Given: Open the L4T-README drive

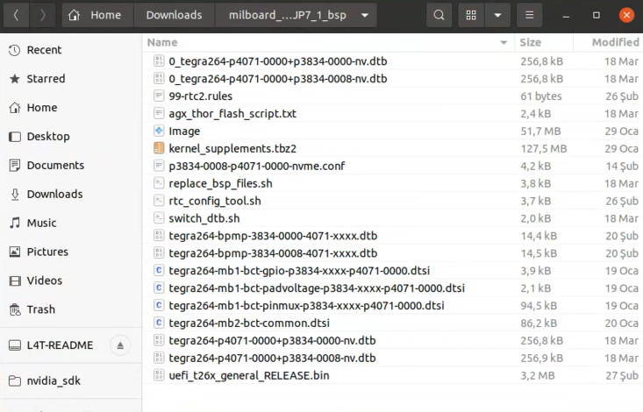Looking at the screenshot, I should tap(60, 345).
